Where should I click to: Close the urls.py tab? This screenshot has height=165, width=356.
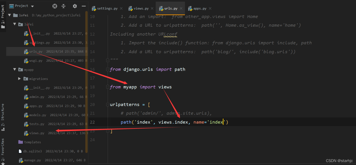[x=181, y=9]
